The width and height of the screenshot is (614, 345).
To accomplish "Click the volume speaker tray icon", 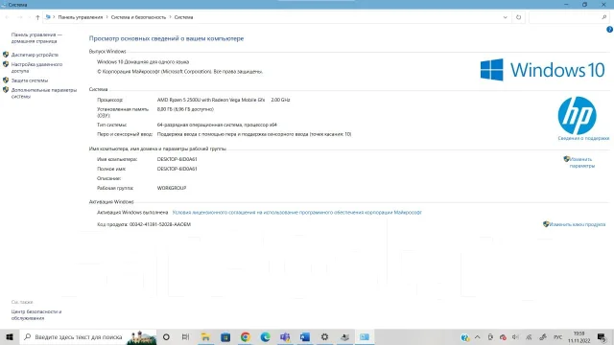I will point(515,336).
